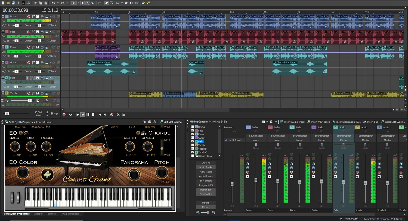Viewport: 408px width, 221px height.
Task: Select the MIDI Tracks filter button
Action: click(206, 172)
